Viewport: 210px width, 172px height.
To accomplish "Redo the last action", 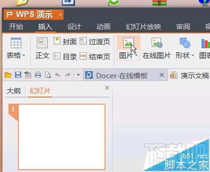I will click(x=68, y=75).
